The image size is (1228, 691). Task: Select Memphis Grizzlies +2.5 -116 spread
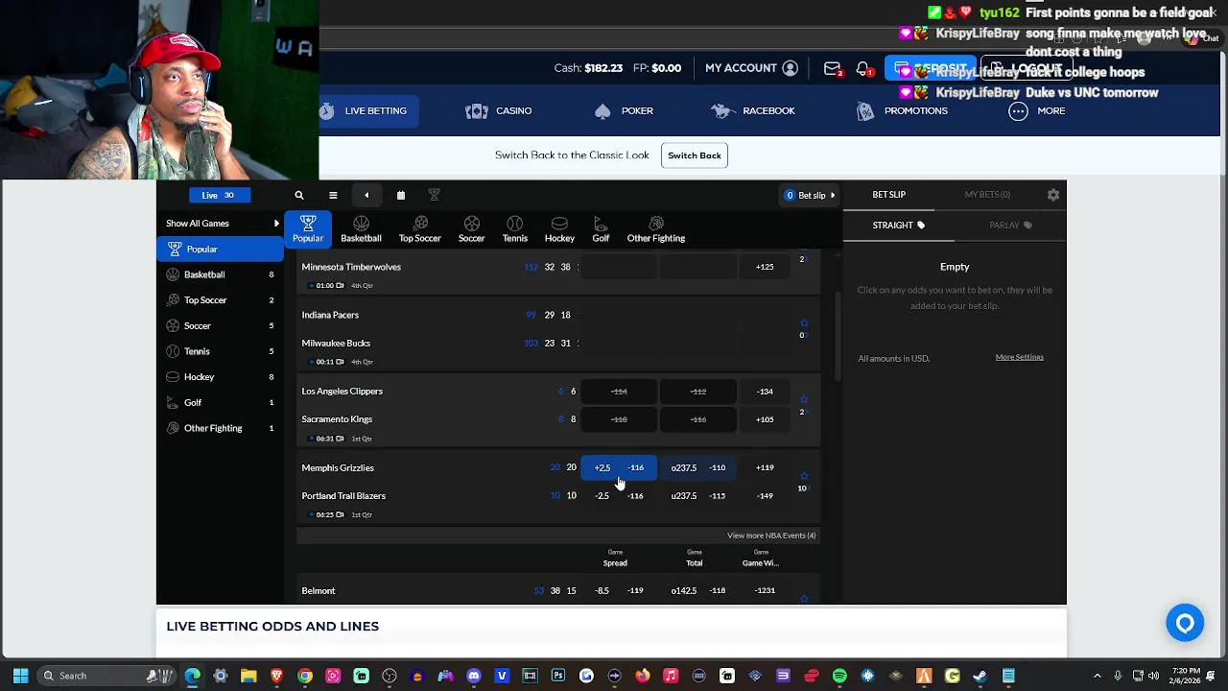tap(619, 468)
